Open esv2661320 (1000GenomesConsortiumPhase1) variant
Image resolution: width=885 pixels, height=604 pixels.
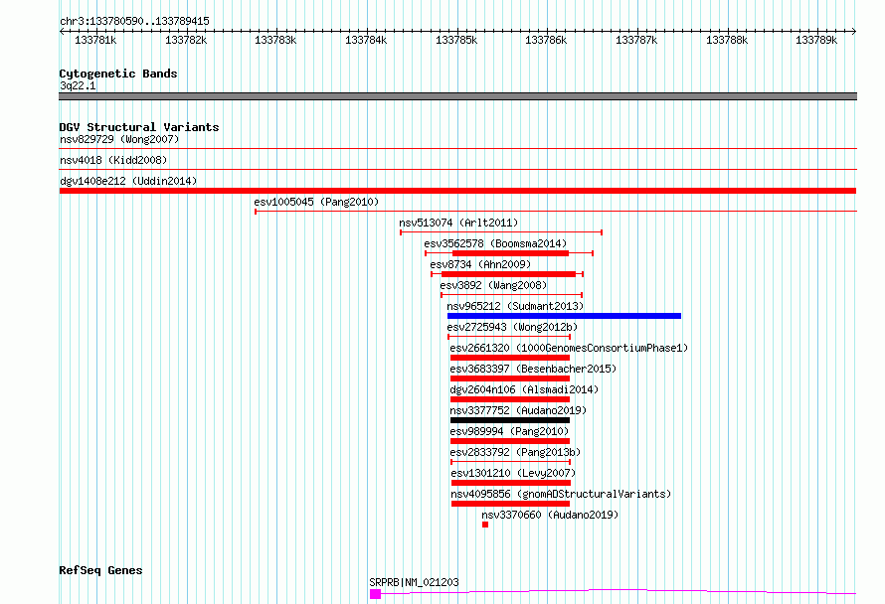point(569,348)
